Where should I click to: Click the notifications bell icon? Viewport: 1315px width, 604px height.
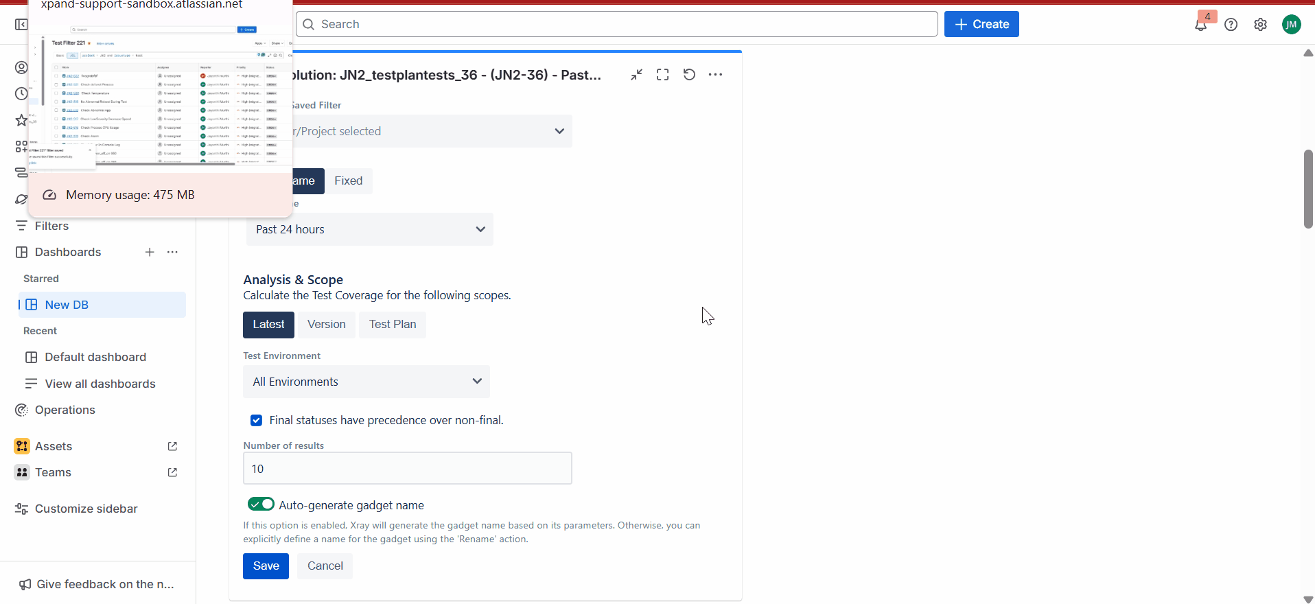coord(1200,25)
